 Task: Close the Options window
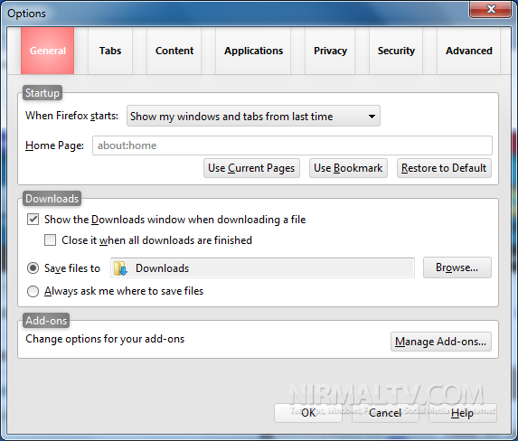[x=491, y=9]
